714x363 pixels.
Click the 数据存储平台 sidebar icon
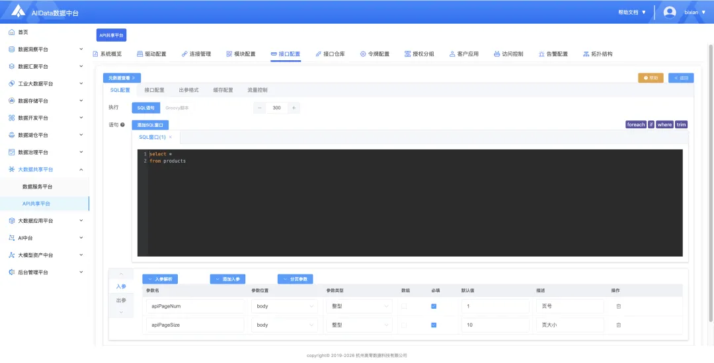pyautogui.click(x=12, y=101)
